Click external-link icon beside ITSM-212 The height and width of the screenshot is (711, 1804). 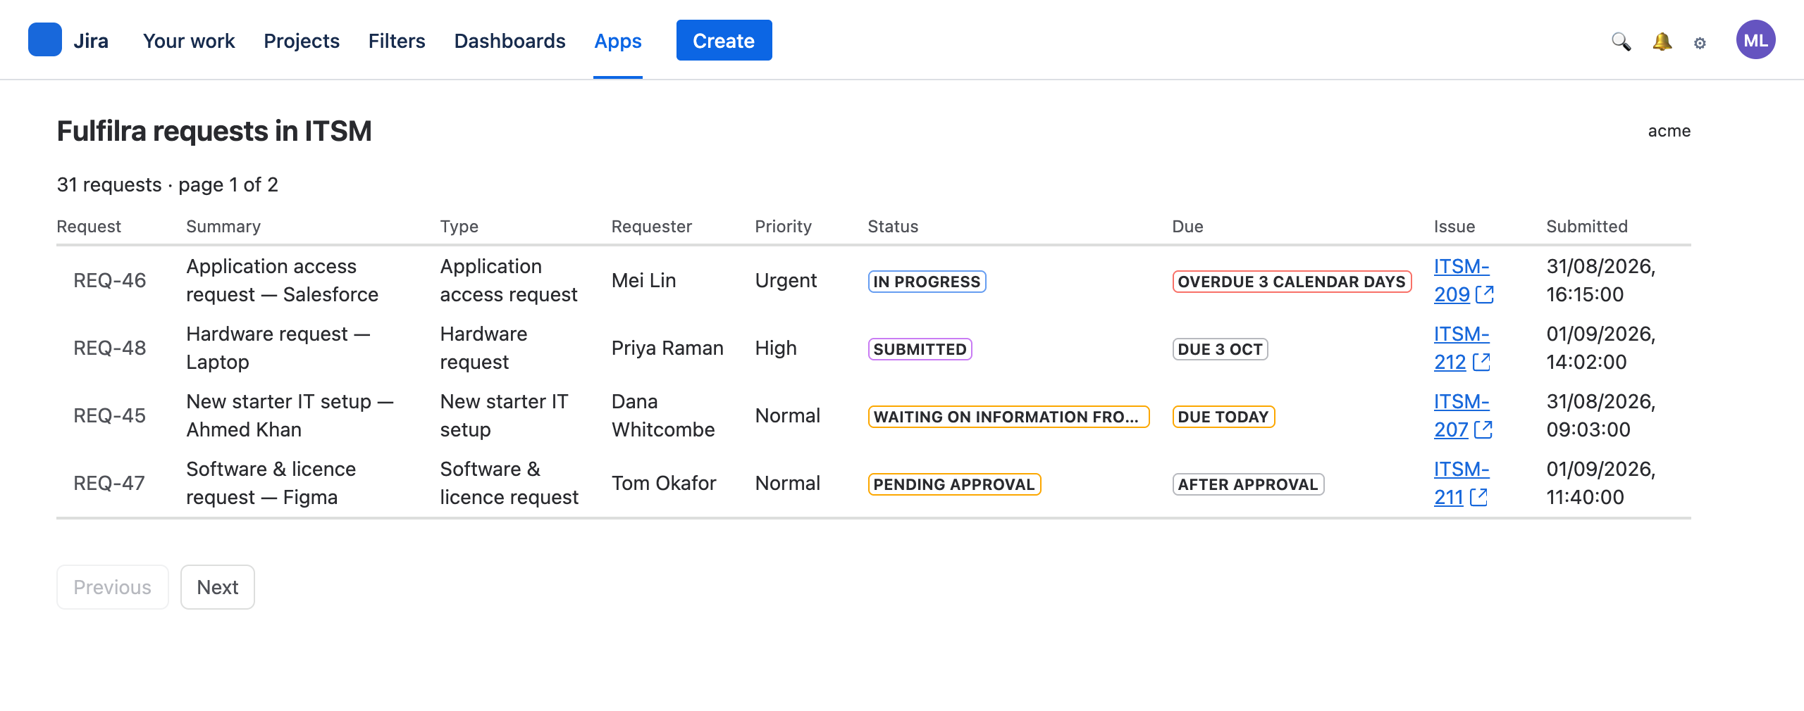(x=1481, y=362)
